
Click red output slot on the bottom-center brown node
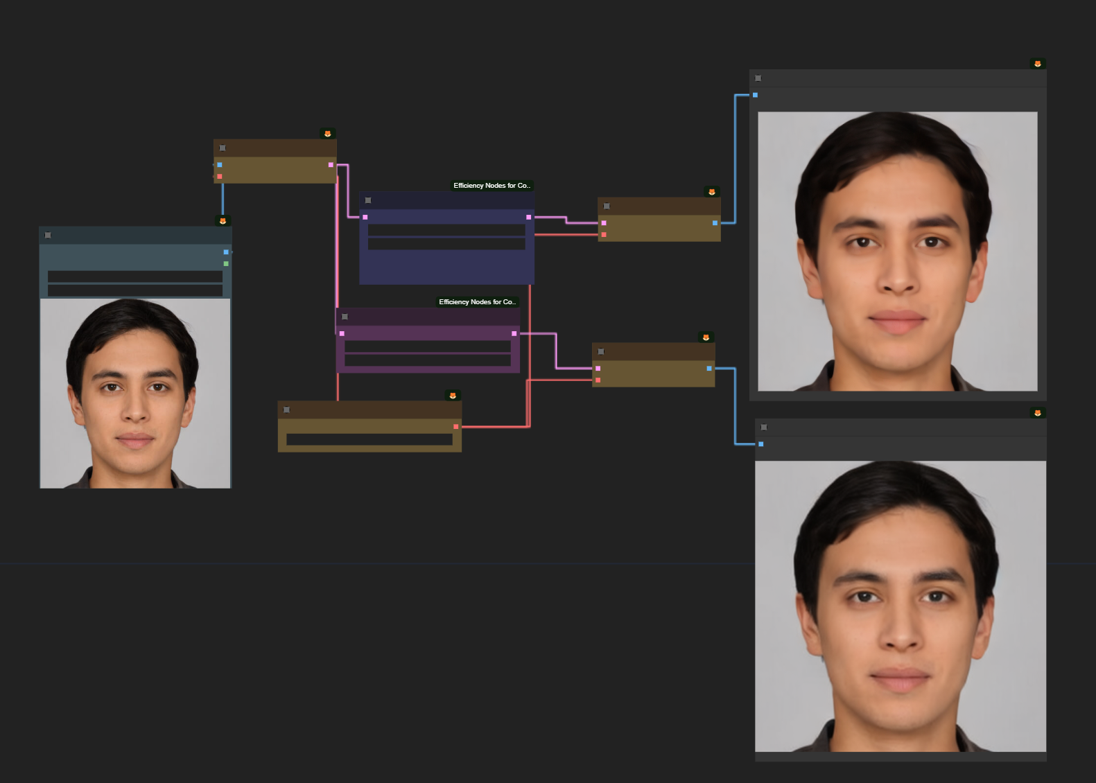pos(455,427)
